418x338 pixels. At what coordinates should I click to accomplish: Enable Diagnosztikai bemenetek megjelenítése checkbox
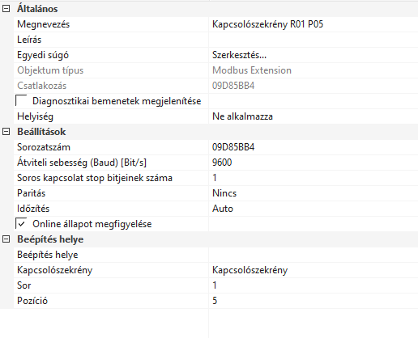tap(21, 101)
